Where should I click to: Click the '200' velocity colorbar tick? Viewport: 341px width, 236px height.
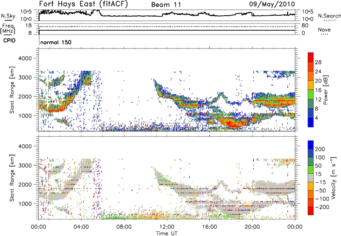tap(320, 149)
